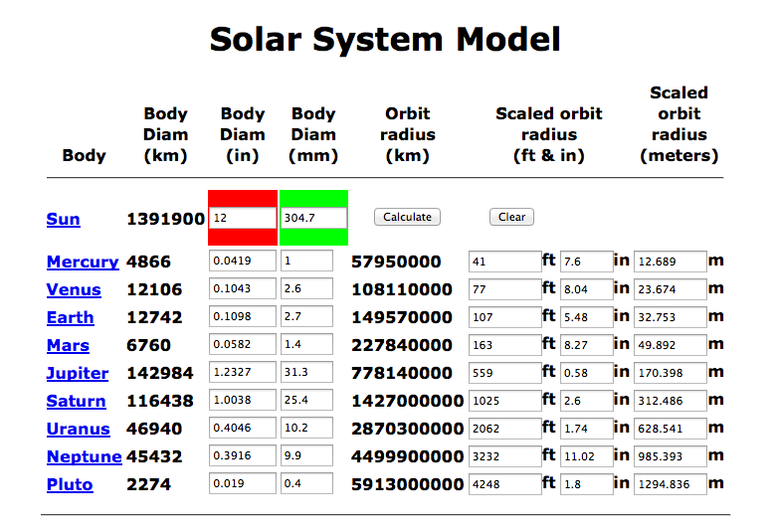Click Pluto orbit inches field 1.8
Image resolution: width=774 pixels, height=530 pixels.
587,484
